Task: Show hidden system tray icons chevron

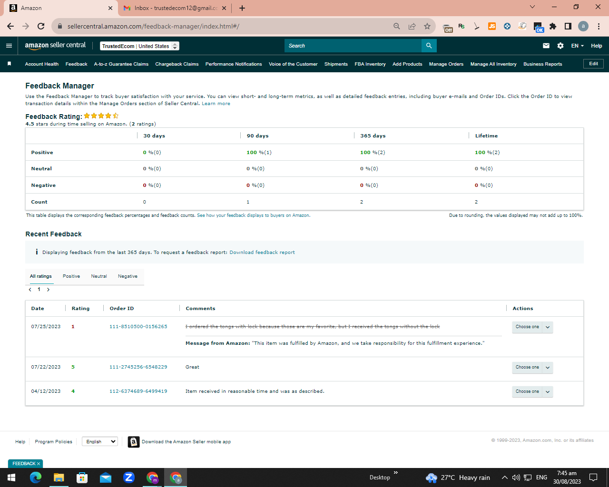Action: [504, 477]
